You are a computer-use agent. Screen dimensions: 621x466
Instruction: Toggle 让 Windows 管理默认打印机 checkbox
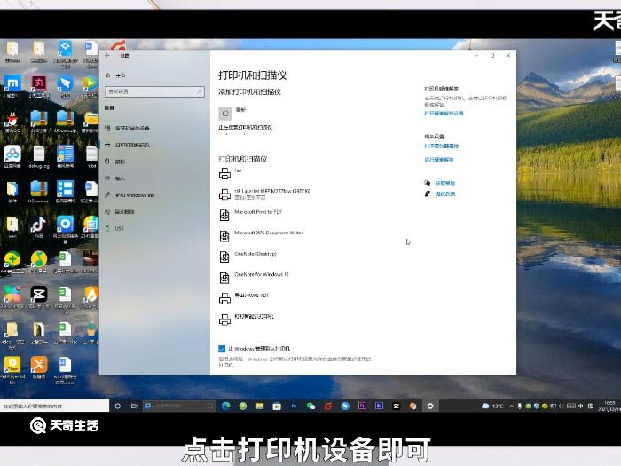[x=222, y=349]
